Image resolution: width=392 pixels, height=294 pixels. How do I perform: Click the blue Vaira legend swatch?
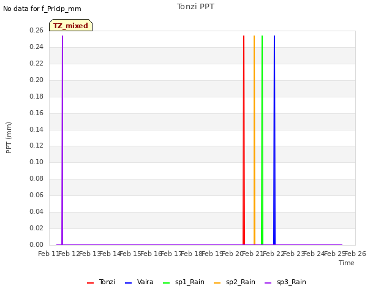click(x=128, y=283)
